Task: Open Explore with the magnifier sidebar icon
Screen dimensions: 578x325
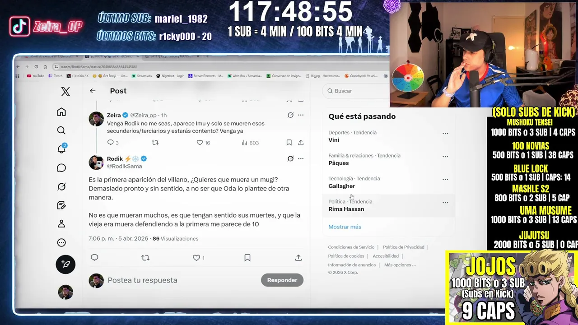Action: click(x=61, y=130)
